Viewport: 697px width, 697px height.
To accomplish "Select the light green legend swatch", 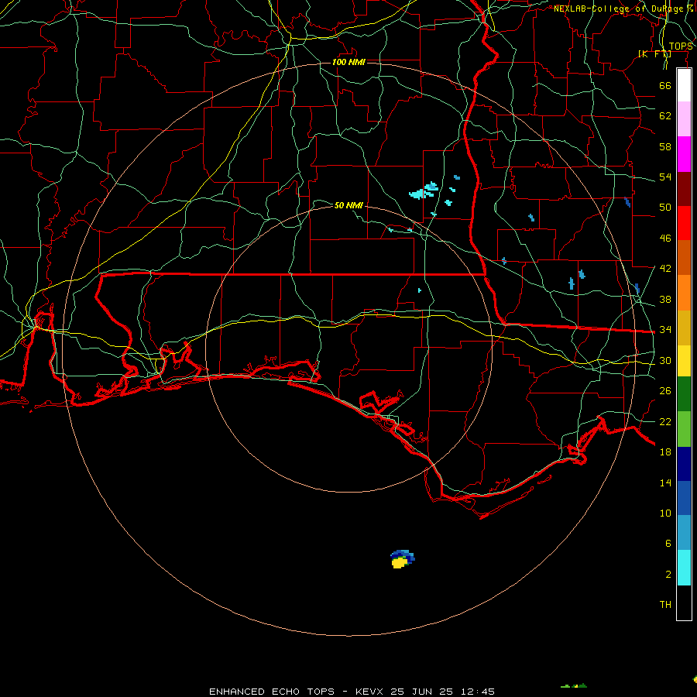I will [684, 429].
